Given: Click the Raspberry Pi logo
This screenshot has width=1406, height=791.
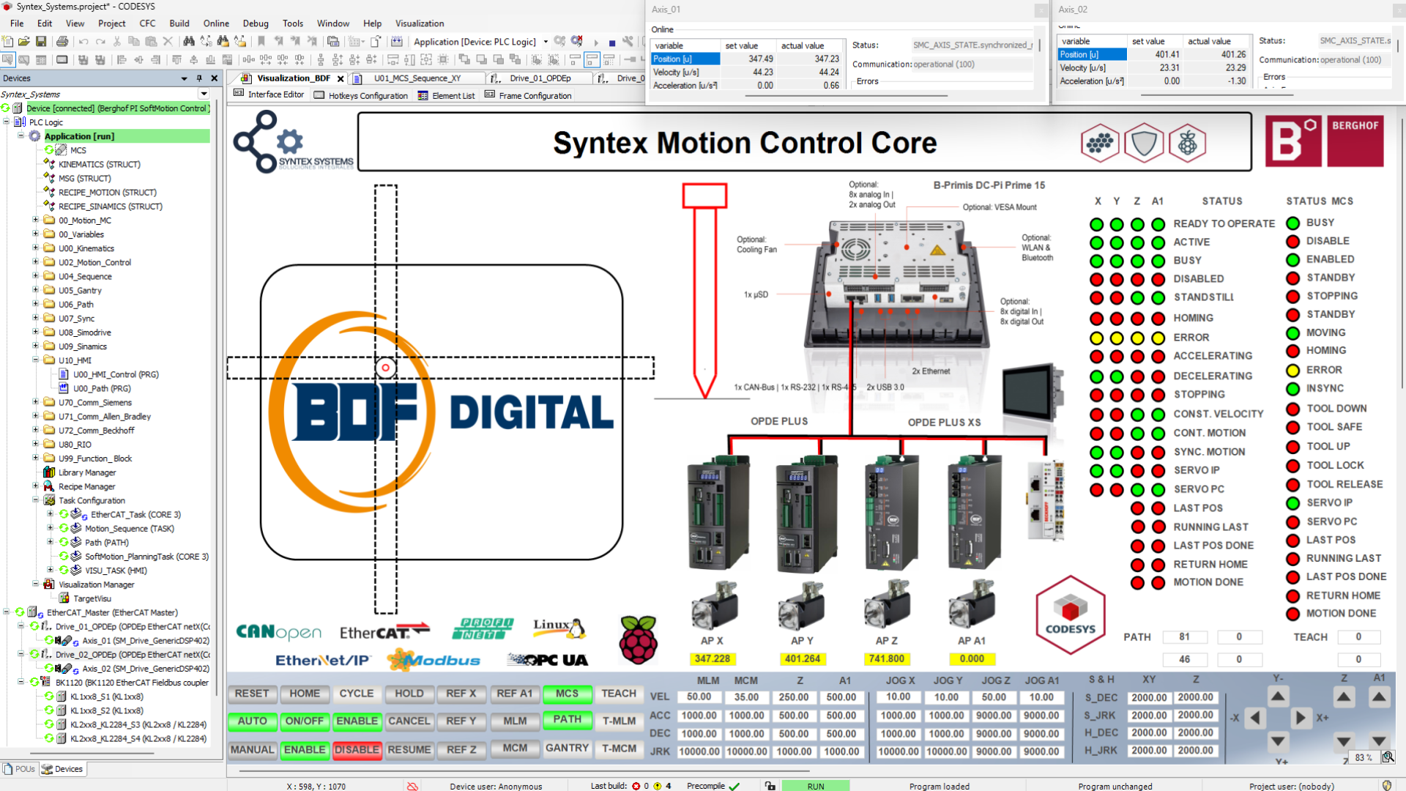Looking at the screenshot, I should pyautogui.click(x=639, y=639).
